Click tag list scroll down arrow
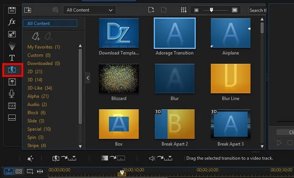 (80, 147)
